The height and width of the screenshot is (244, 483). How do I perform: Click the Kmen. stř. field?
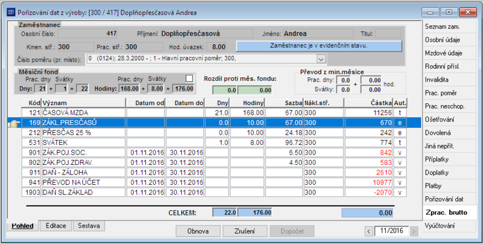click(76, 47)
